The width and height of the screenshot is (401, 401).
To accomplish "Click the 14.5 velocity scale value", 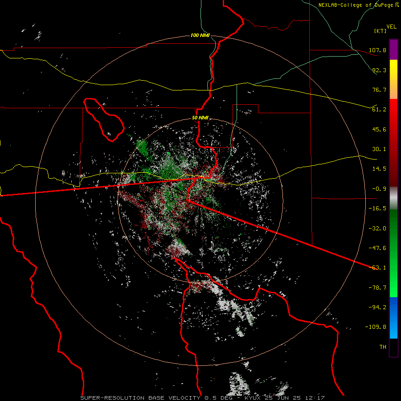I will click(379, 169).
